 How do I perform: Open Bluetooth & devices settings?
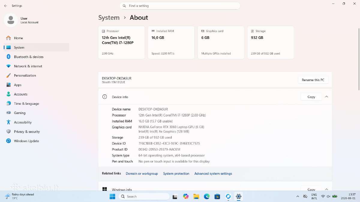28,57
